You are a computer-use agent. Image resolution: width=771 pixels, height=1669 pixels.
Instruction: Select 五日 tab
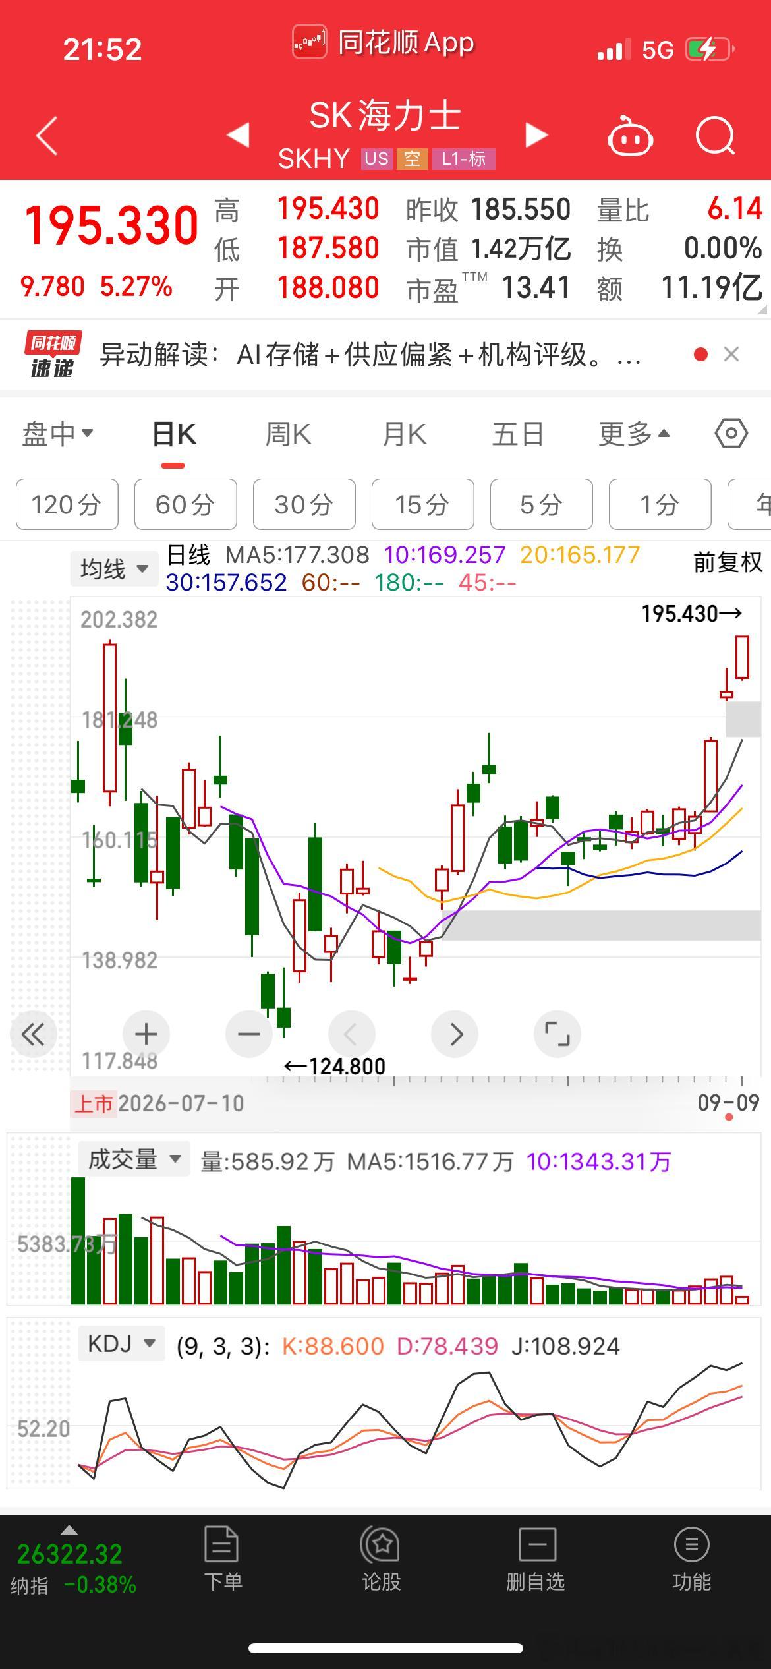518,435
